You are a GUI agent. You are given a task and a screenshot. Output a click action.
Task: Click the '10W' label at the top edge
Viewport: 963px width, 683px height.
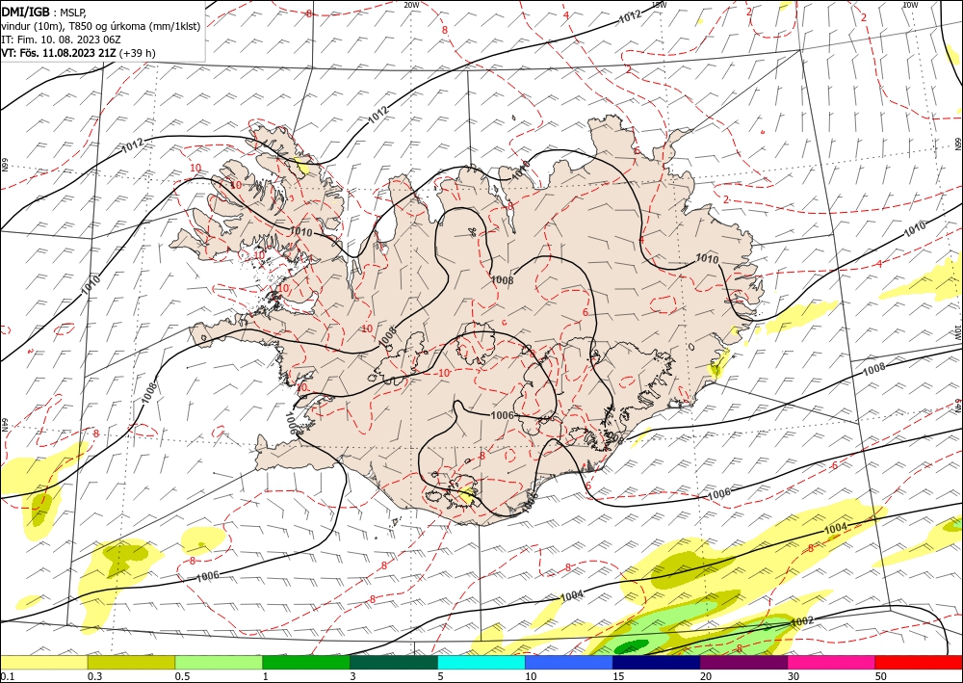pyautogui.click(x=910, y=5)
